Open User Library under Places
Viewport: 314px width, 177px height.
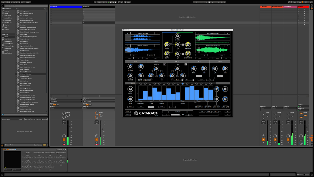8,39
